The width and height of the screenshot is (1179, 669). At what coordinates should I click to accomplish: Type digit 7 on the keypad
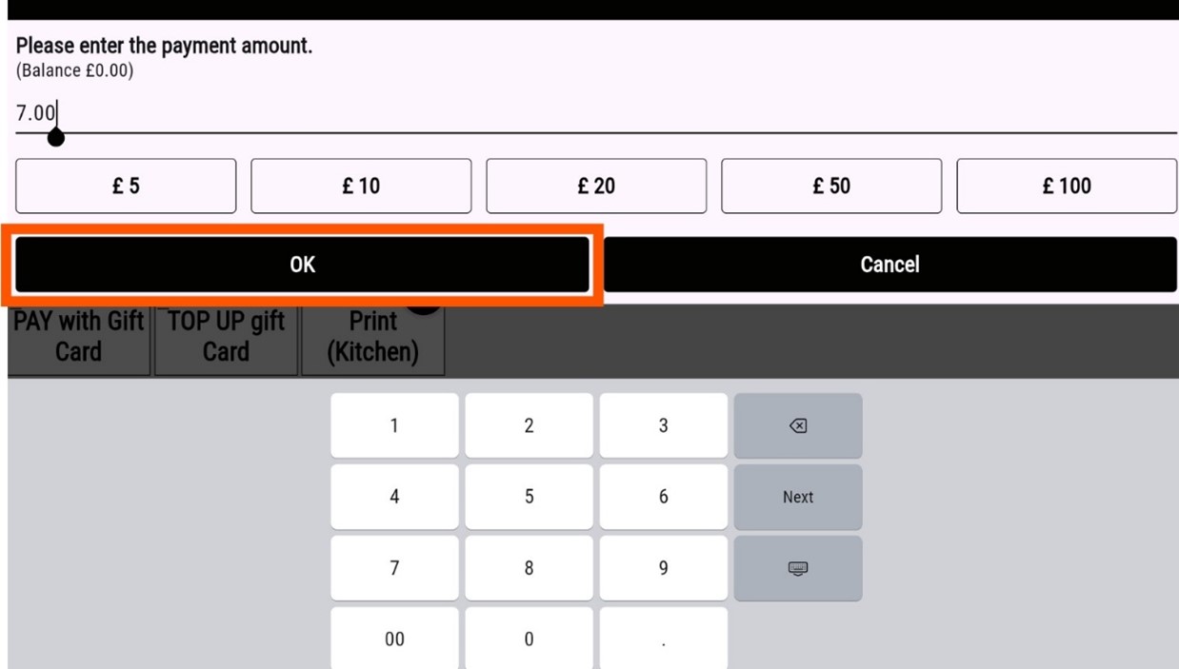pyautogui.click(x=394, y=568)
